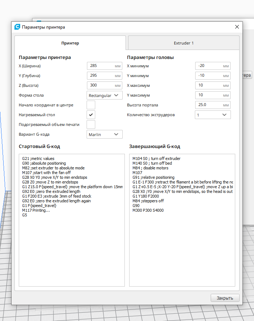The image size is (254, 321).
Task: Click the X минимум input field
Action: click(213, 66)
